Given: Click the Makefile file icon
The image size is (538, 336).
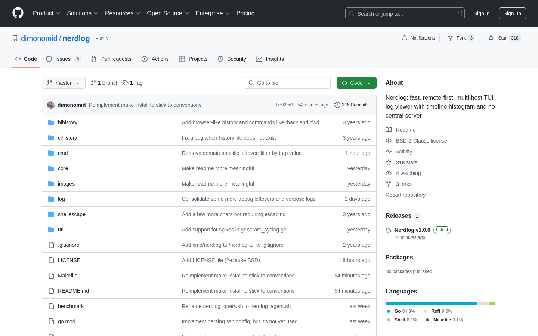Looking at the screenshot, I should (x=51, y=276).
